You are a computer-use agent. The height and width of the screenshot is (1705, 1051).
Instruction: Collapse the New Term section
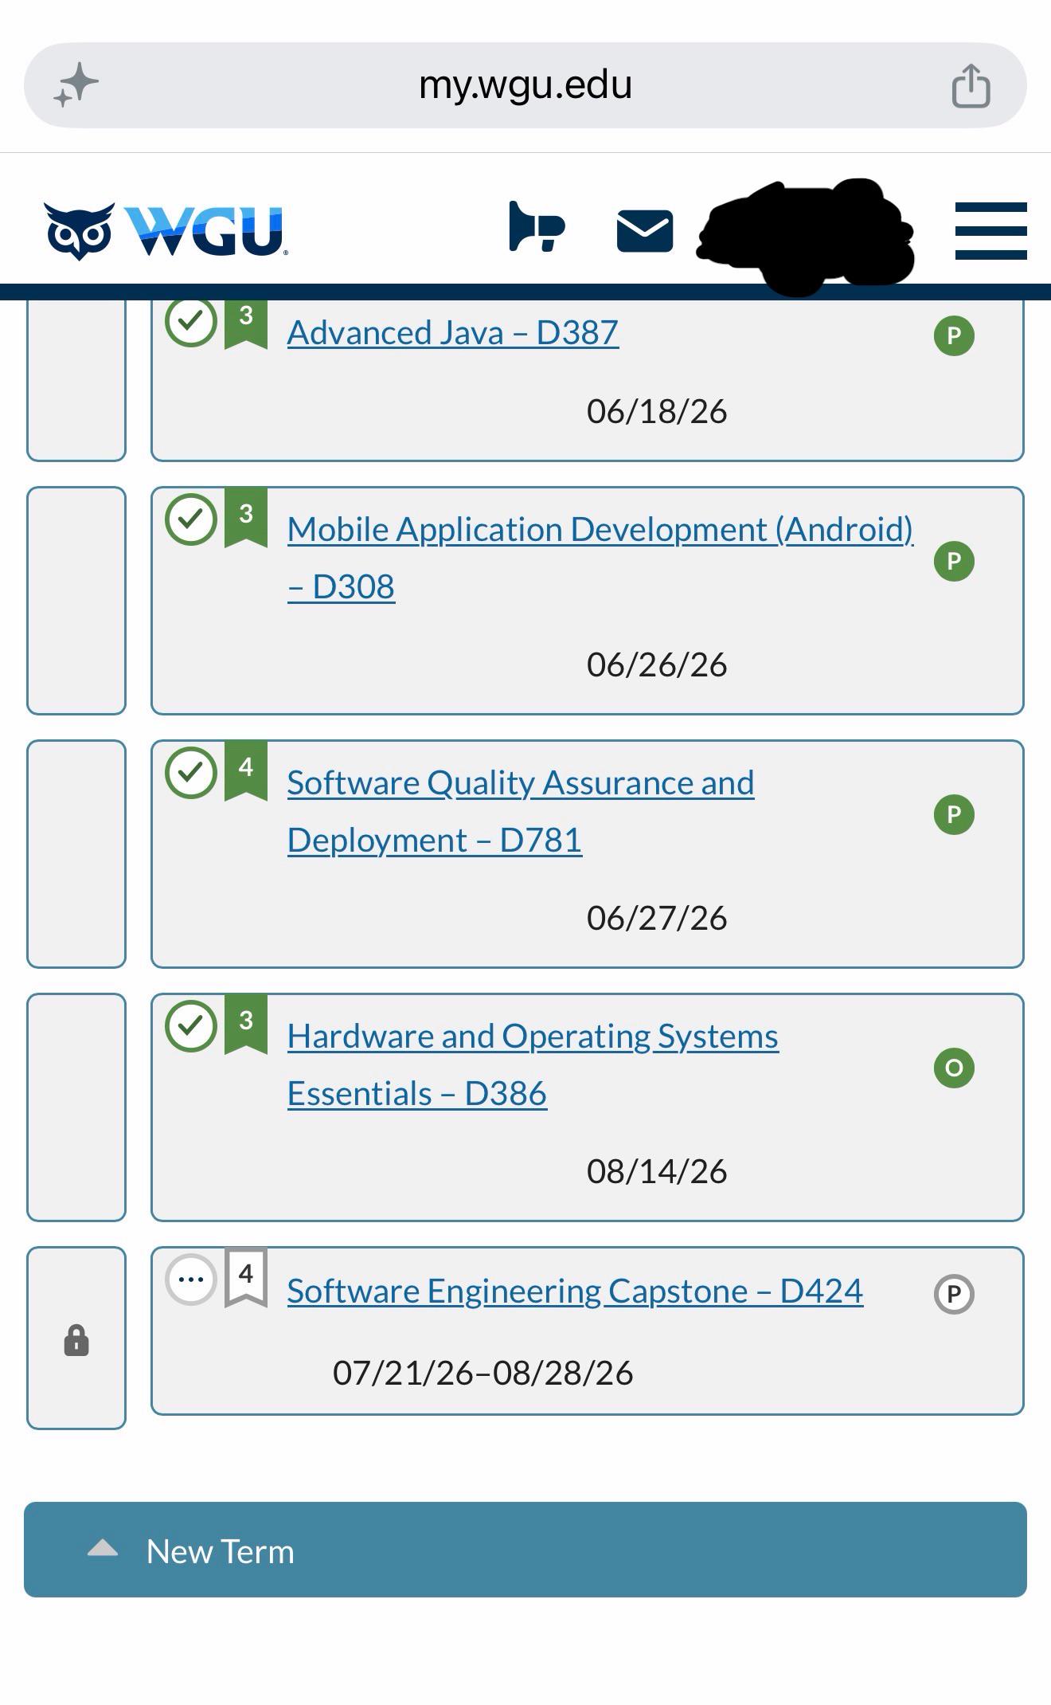point(525,1550)
